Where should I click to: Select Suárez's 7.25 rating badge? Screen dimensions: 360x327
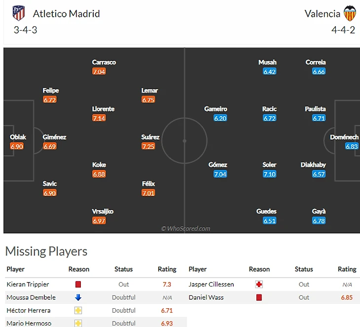[x=148, y=146]
